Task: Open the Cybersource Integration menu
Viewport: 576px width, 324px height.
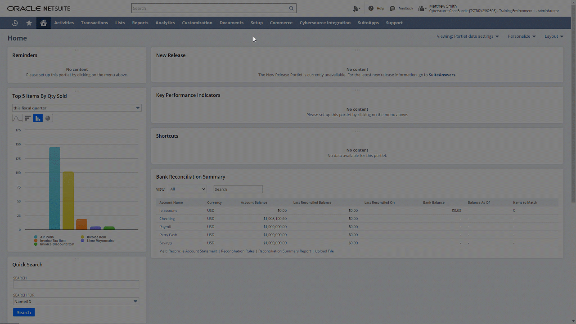Action: (x=325, y=23)
